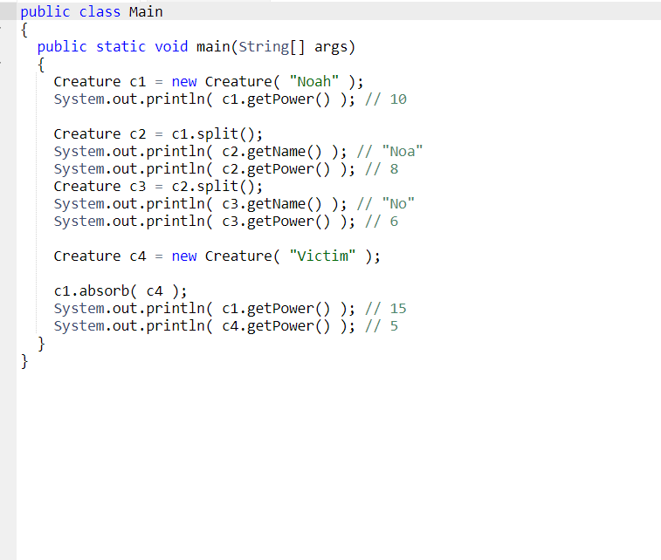Click the '// 10' comment

pyautogui.click(x=386, y=99)
